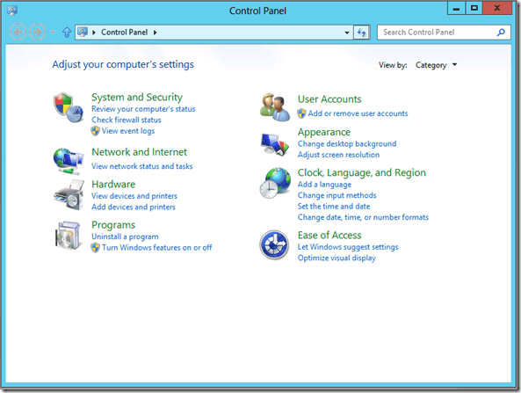Open Change date, time, or number formats
The width and height of the screenshot is (521, 393).
(363, 217)
